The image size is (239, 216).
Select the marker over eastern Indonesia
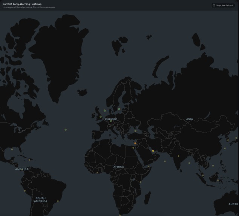click(x=218, y=180)
